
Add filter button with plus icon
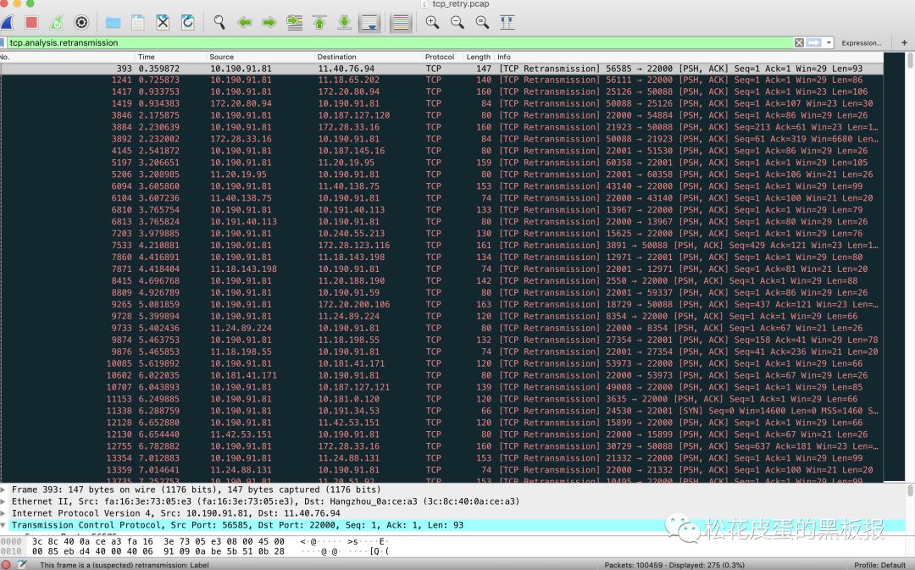(904, 42)
